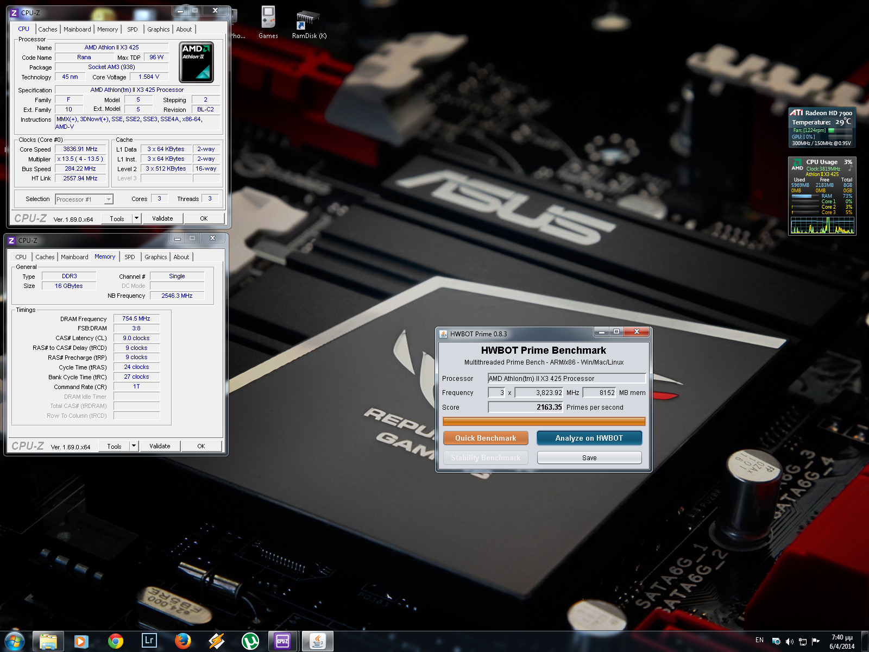Expand the Tools arrow in the top CPU-Z window

tap(136, 218)
